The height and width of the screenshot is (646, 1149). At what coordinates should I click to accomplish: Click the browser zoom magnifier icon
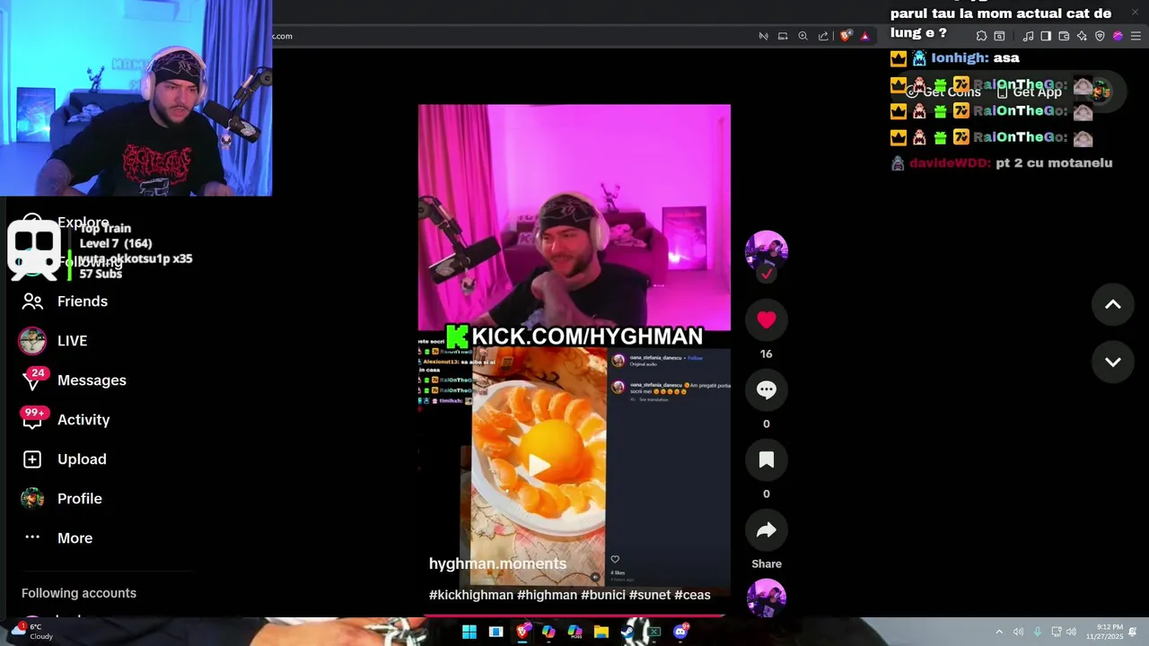coord(803,36)
